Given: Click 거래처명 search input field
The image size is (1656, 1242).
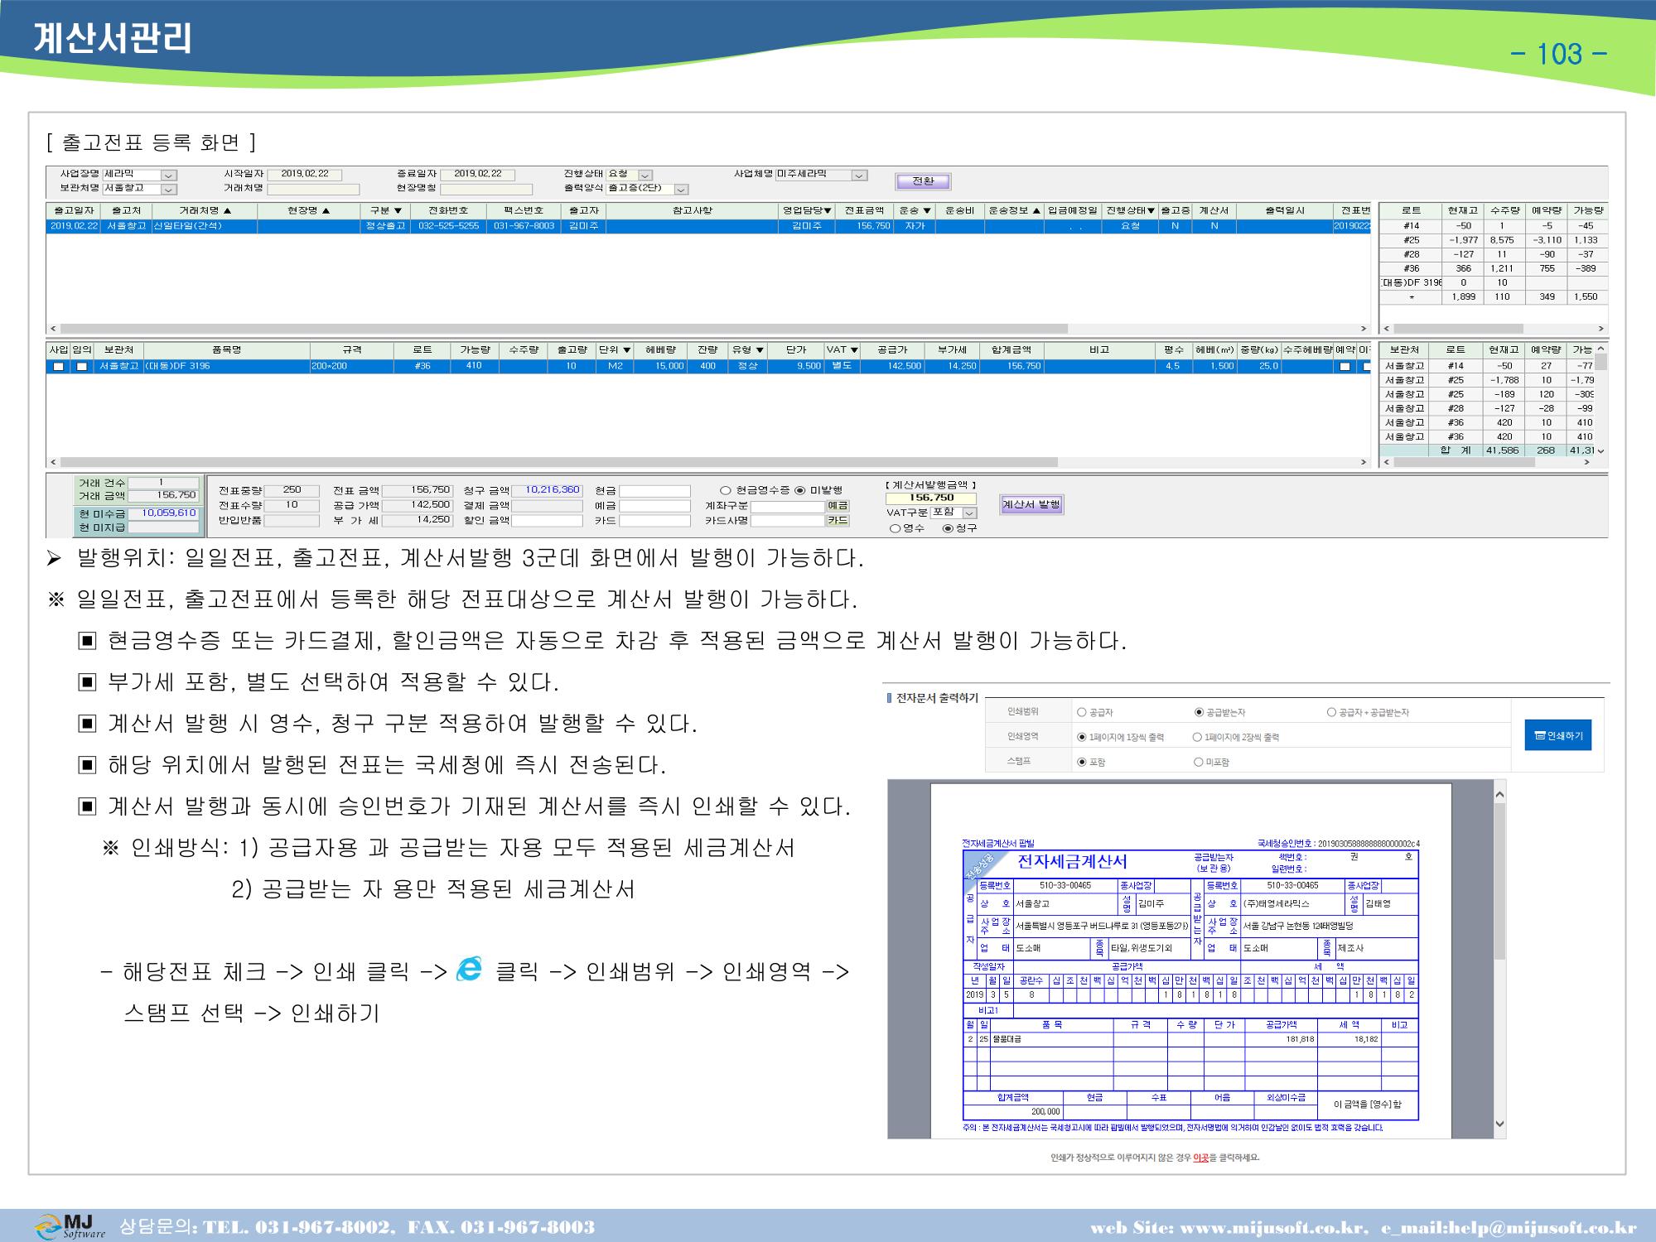Looking at the screenshot, I should click(x=313, y=189).
